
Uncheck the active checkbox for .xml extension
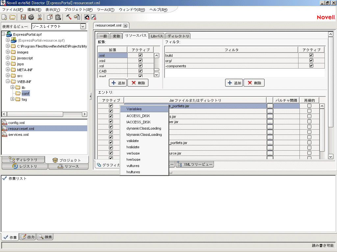pos(141,55)
